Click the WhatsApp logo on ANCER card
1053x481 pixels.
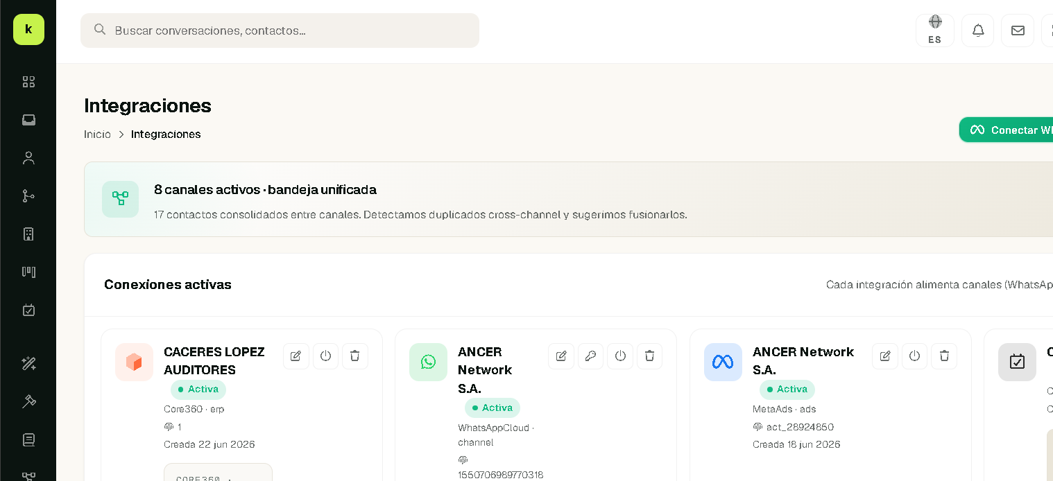click(x=428, y=362)
